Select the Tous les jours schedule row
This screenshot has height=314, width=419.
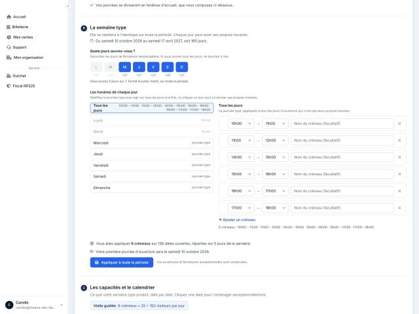[152, 108]
